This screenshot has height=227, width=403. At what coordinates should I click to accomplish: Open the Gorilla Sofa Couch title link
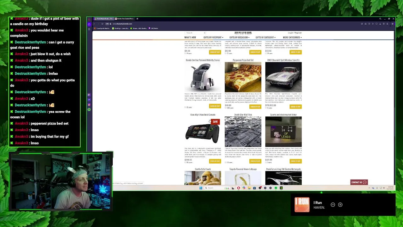tap(203, 169)
